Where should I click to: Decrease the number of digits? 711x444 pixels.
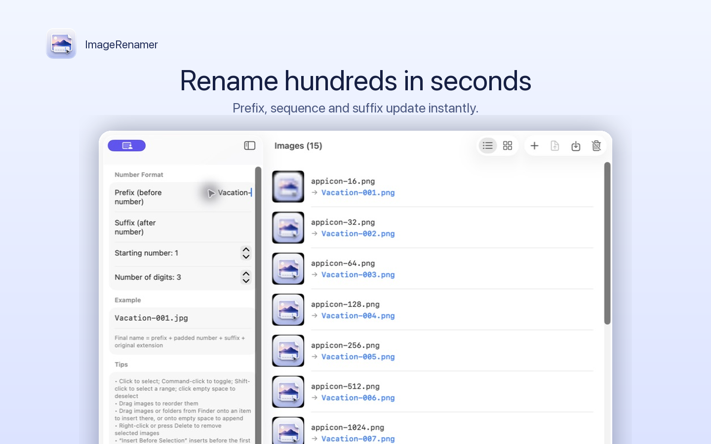click(246, 281)
